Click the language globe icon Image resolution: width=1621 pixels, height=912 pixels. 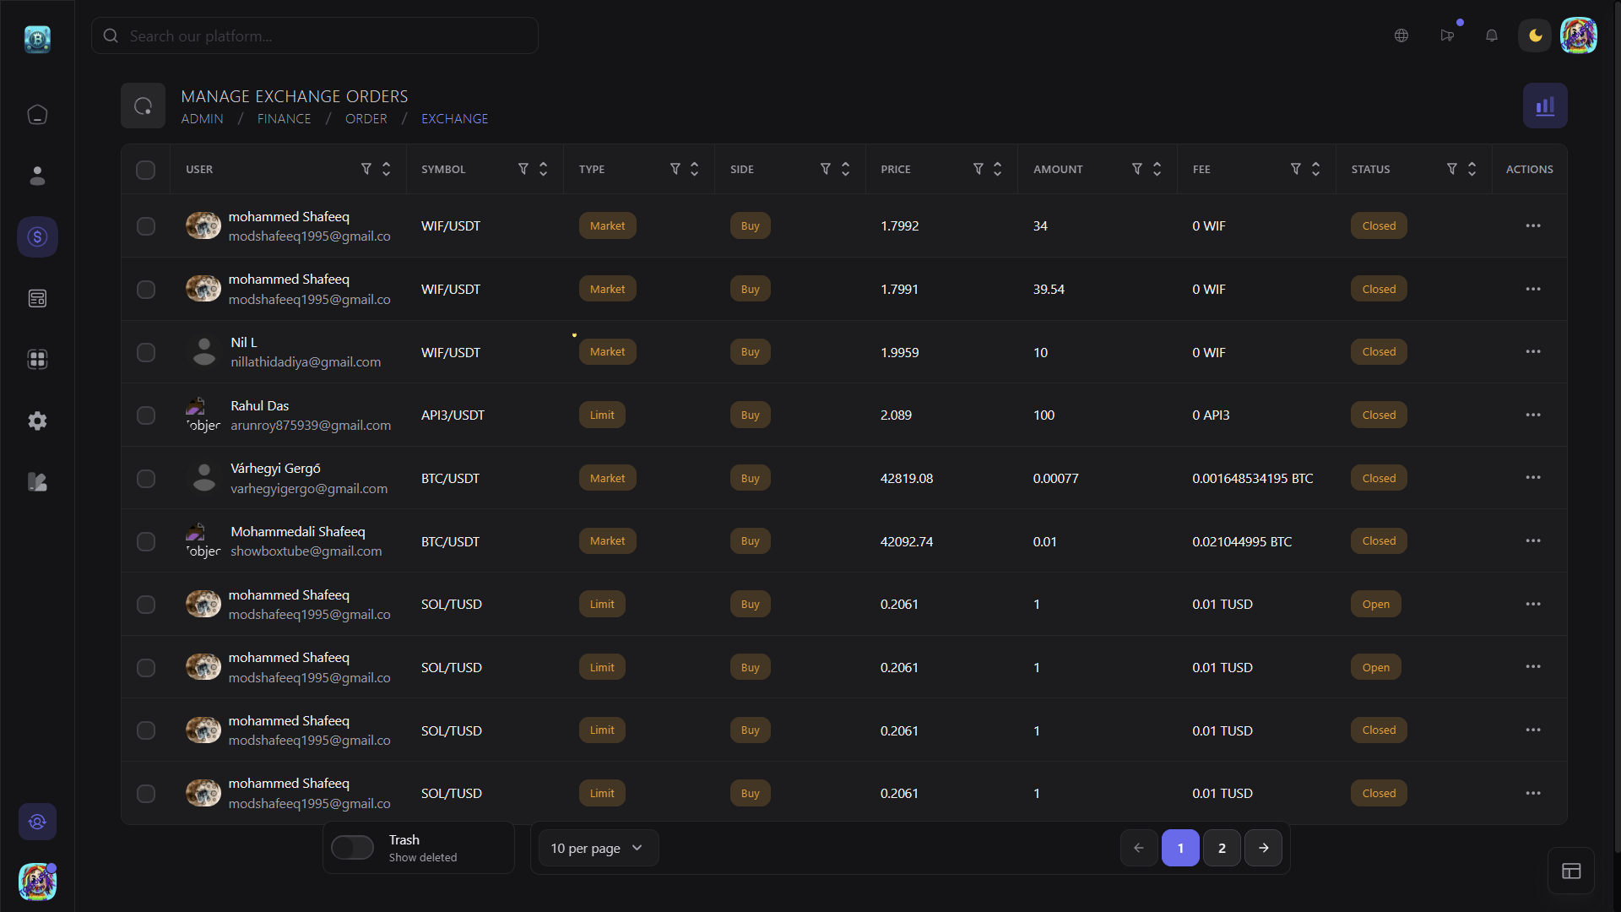tap(1401, 35)
